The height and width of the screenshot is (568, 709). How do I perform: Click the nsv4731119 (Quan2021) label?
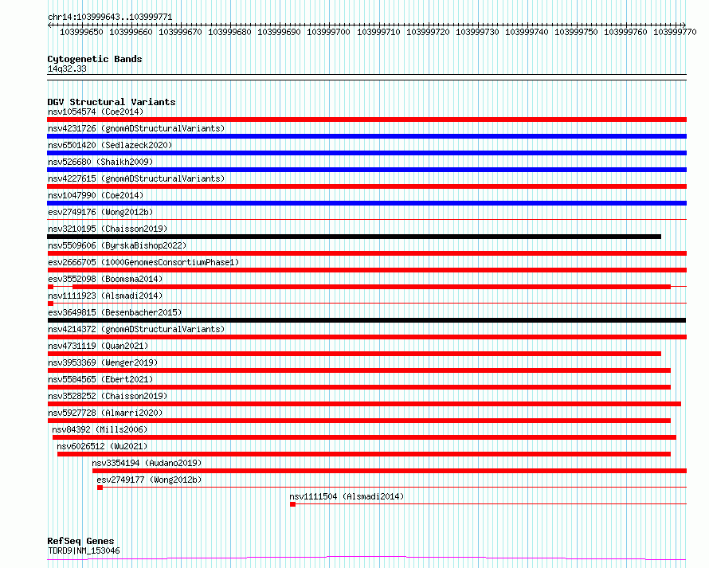[98, 346]
